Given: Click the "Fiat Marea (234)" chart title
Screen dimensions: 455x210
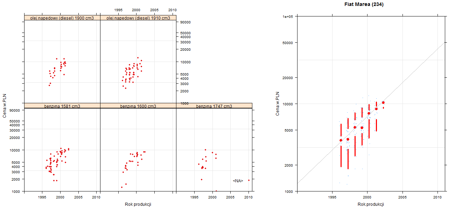Looking at the screenshot, I should pos(364,5).
